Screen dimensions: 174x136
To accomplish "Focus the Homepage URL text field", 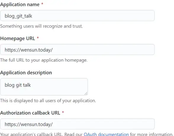I will point(77,49).
